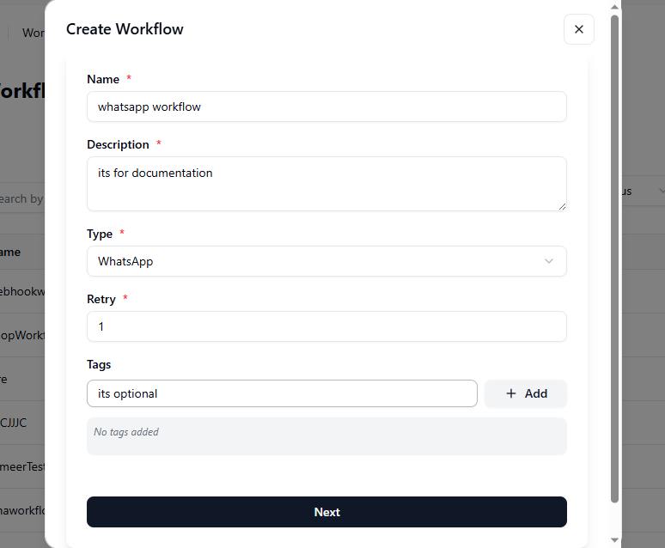Viewport: 665px width, 548px height.
Task: Click the Tags field label
Action: [x=99, y=364]
